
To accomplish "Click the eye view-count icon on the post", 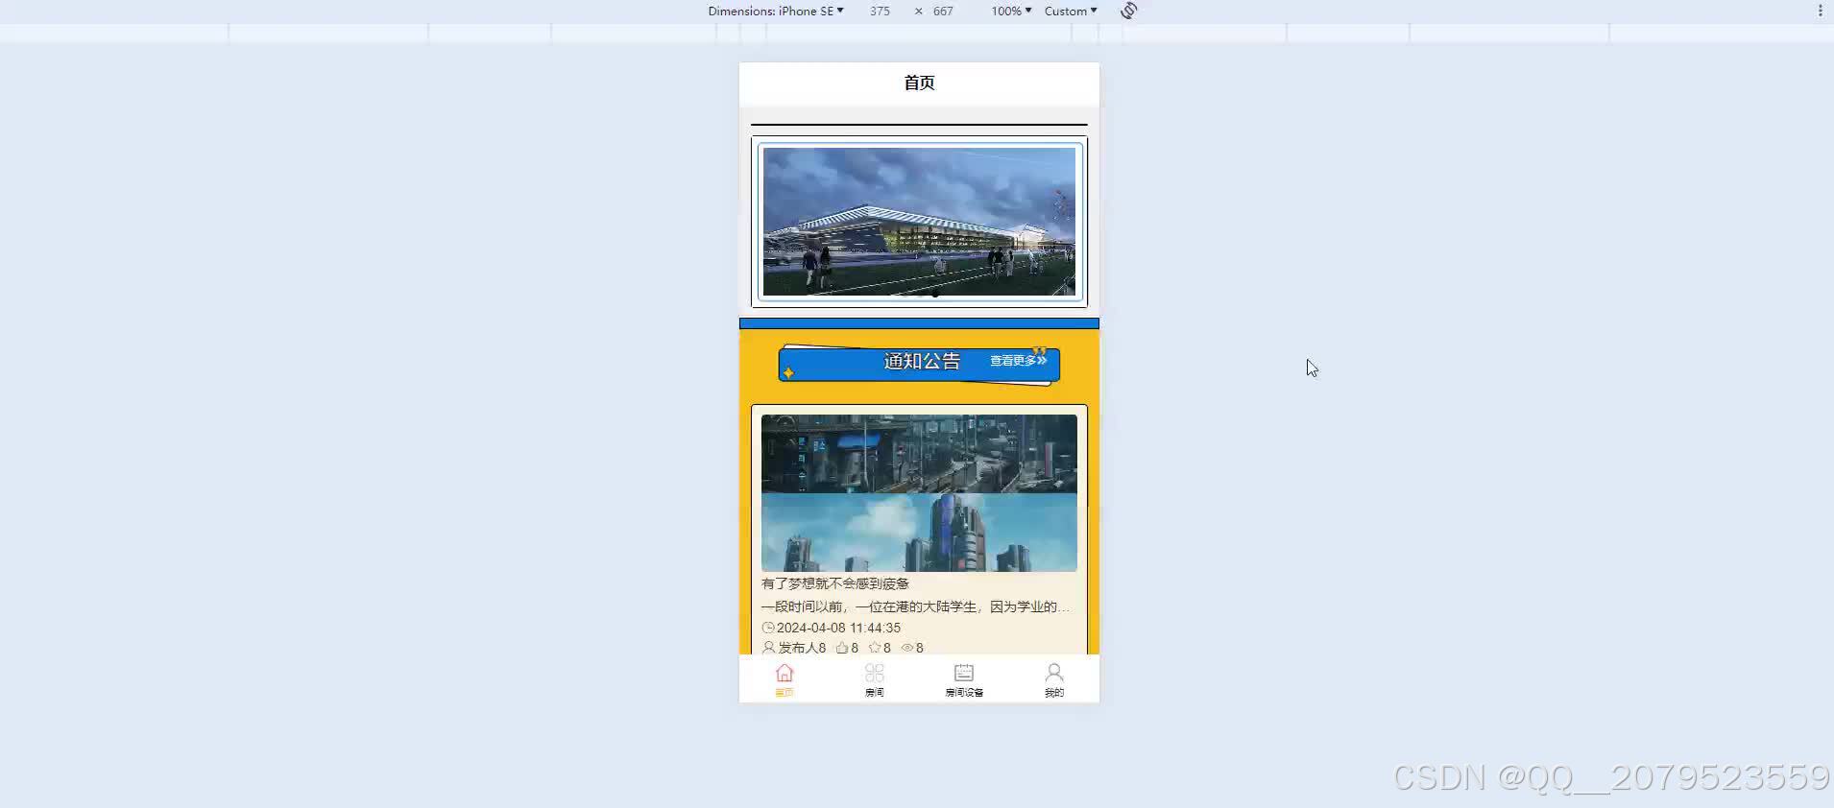I will tap(907, 648).
